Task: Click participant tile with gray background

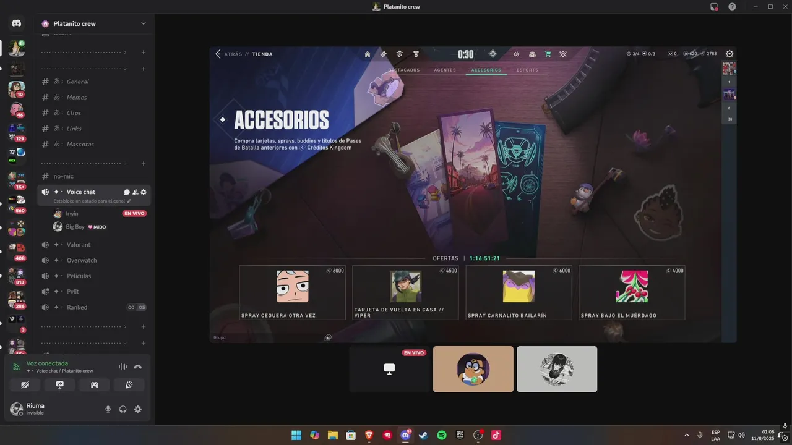Action: pyautogui.click(x=557, y=369)
